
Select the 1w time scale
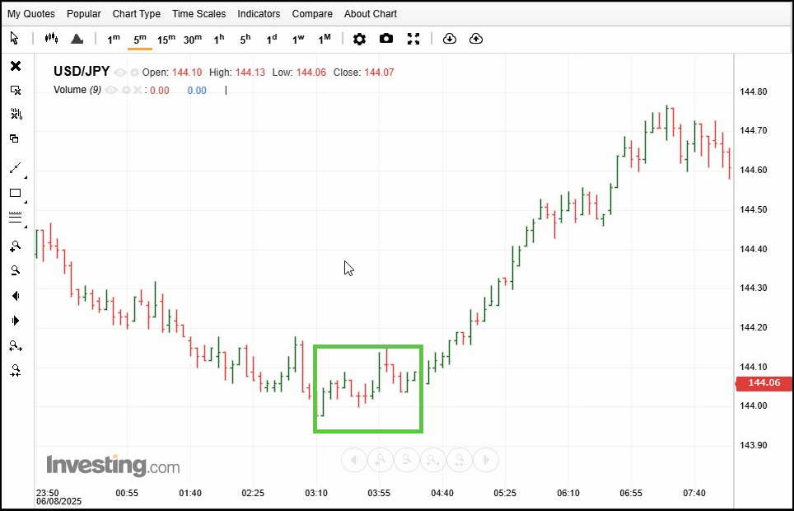(x=298, y=39)
